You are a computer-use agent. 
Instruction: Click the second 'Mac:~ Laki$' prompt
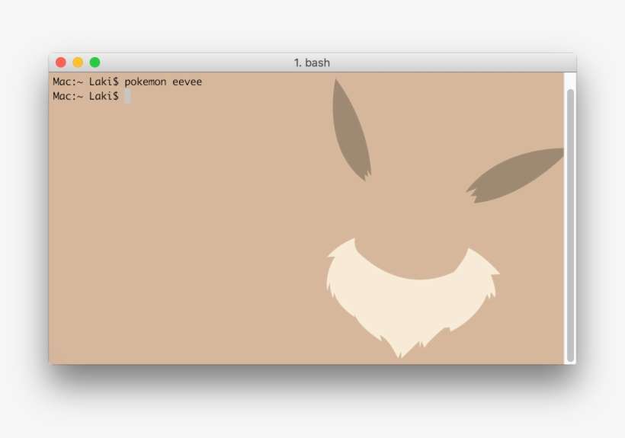pyautogui.click(x=85, y=96)
